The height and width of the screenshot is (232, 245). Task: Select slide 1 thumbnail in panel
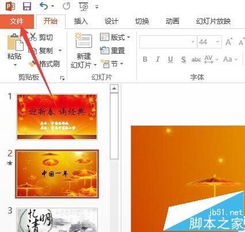click(x=57, y=117)
